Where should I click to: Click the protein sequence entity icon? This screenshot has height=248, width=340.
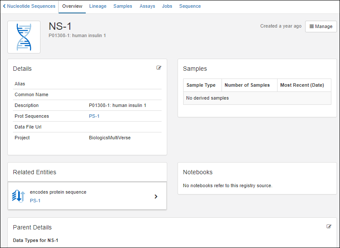pyautogui.click(x=19, y=196)
